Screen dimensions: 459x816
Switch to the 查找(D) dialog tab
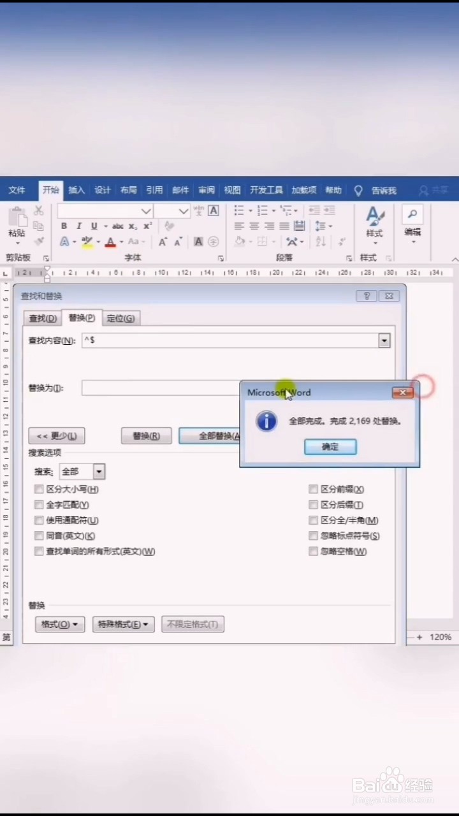43,318
